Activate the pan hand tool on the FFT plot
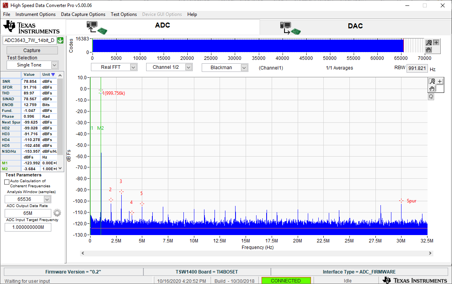The width and height of the screenshot is (452, 284). 432,89
